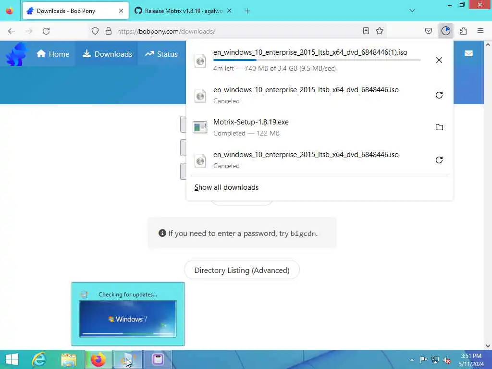Open Directory Listing (Advanced)
This screenshot has height=369, width=492.
click(x=242, y=270)
